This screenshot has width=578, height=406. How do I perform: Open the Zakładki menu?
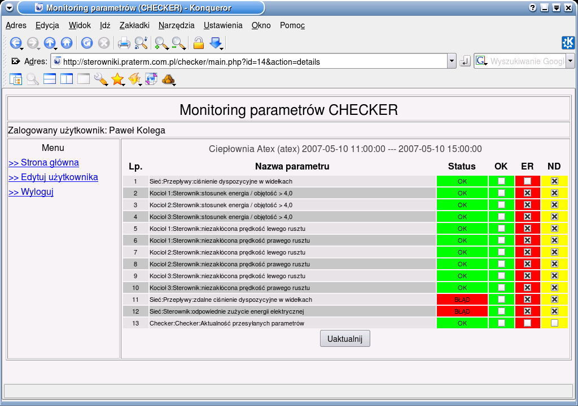tap(134, 25)
